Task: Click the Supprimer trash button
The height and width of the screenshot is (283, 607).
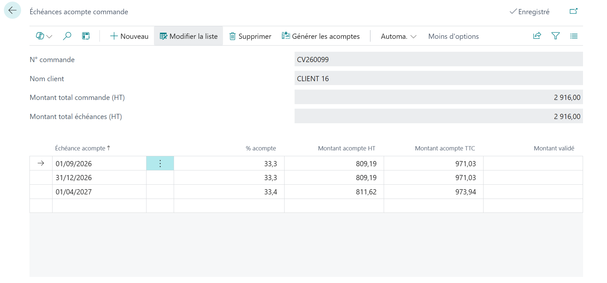Action: 250,36
